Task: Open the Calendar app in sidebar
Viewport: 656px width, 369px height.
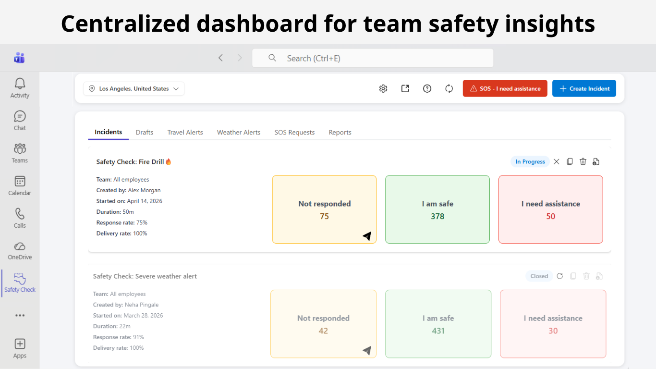Action: pos(20,185)
